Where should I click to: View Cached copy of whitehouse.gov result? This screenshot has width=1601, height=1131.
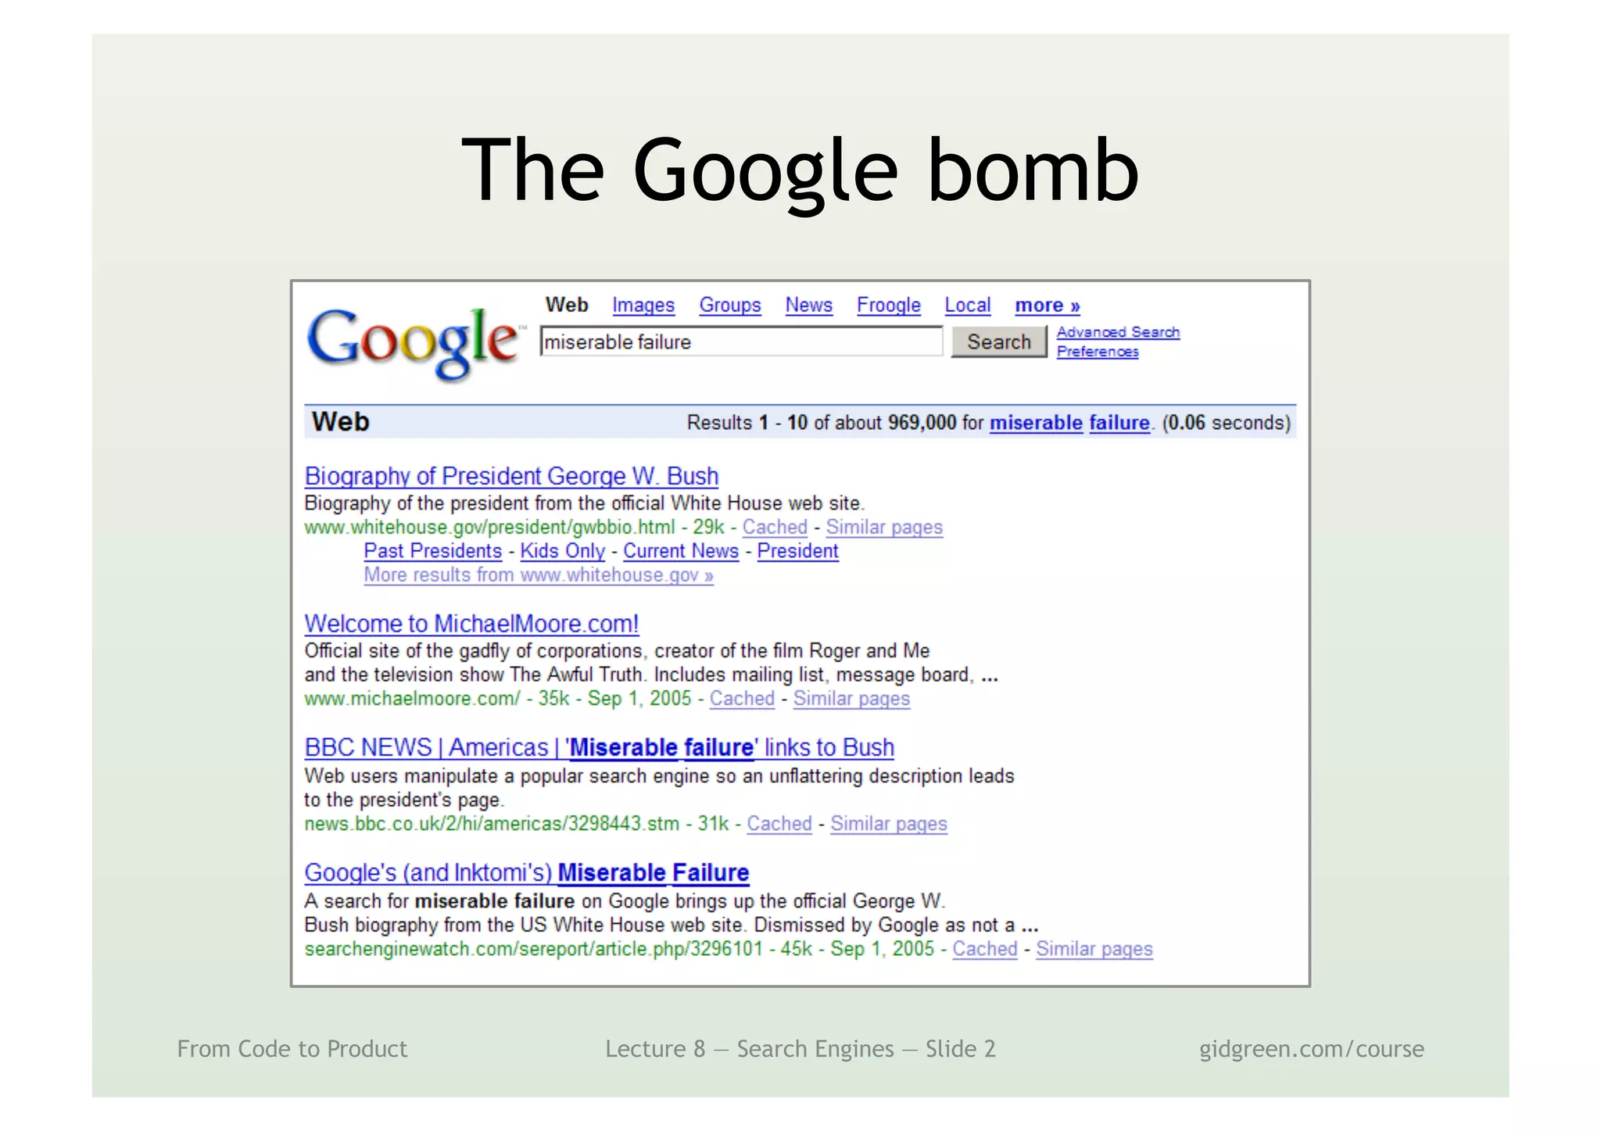pyautogui.click(x=774, y=528)
